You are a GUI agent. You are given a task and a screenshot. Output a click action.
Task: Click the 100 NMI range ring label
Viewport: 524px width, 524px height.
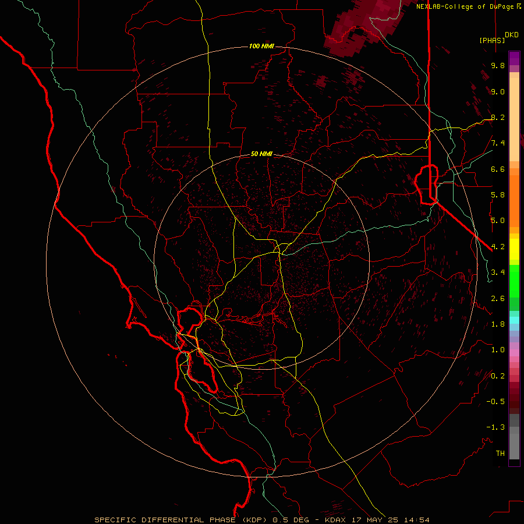(261, 46)
